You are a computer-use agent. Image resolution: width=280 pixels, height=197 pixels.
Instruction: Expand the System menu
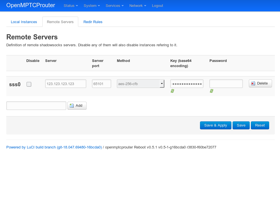coord(91,5)
